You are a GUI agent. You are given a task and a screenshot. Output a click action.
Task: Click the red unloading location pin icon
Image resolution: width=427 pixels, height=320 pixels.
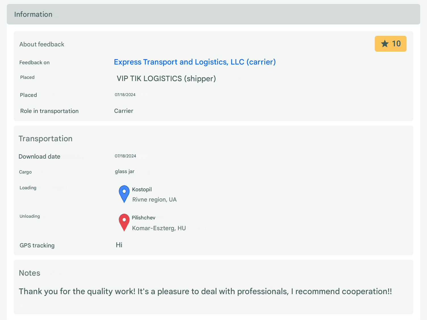click(124, 222)
